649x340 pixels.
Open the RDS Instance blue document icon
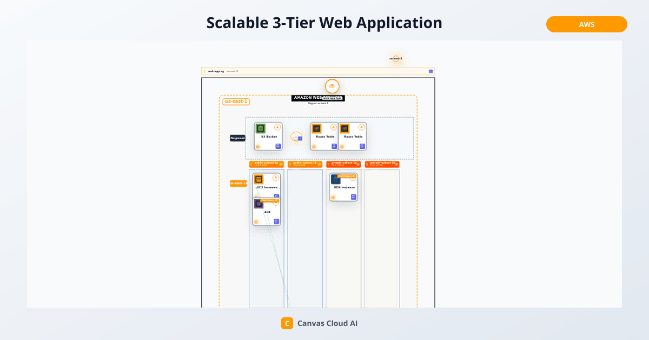coord(354,197)
